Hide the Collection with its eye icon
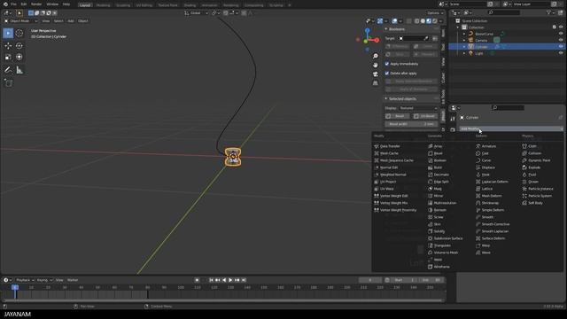This screenshot has width=567, height=319. click(561, 27)
